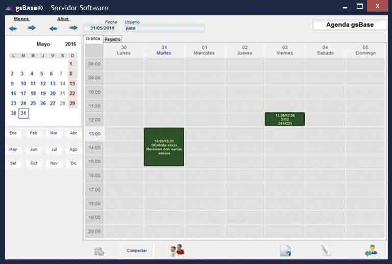Select month Dic in month grid
Image resolution: width=392 pixels, height=264 pixels.
pos(73,163)
